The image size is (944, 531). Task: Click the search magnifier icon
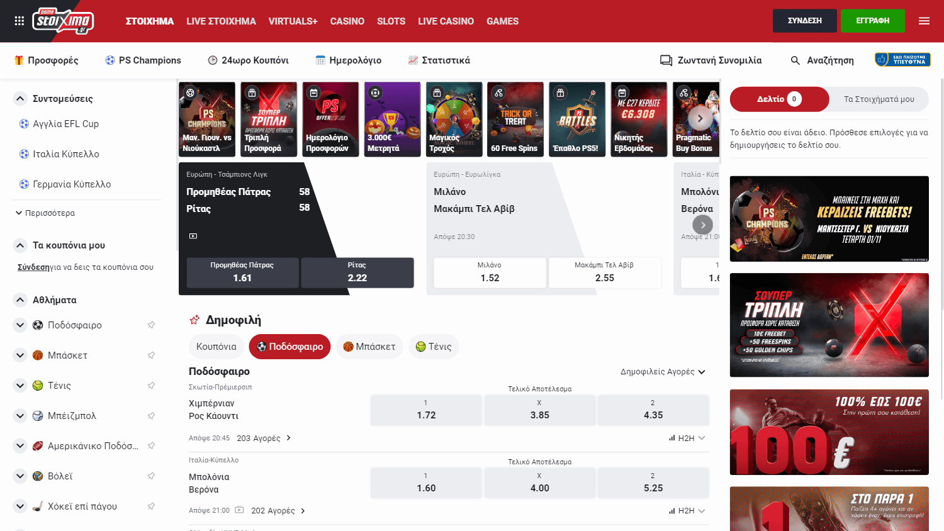pos(795,60)
